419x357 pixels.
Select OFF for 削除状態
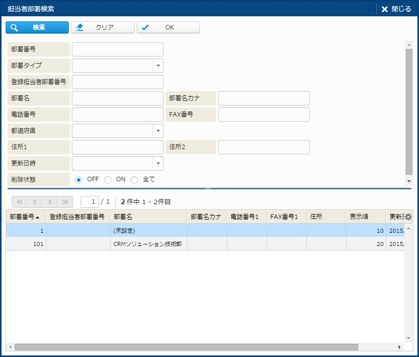pyautogui.click(x=79, y=180)
